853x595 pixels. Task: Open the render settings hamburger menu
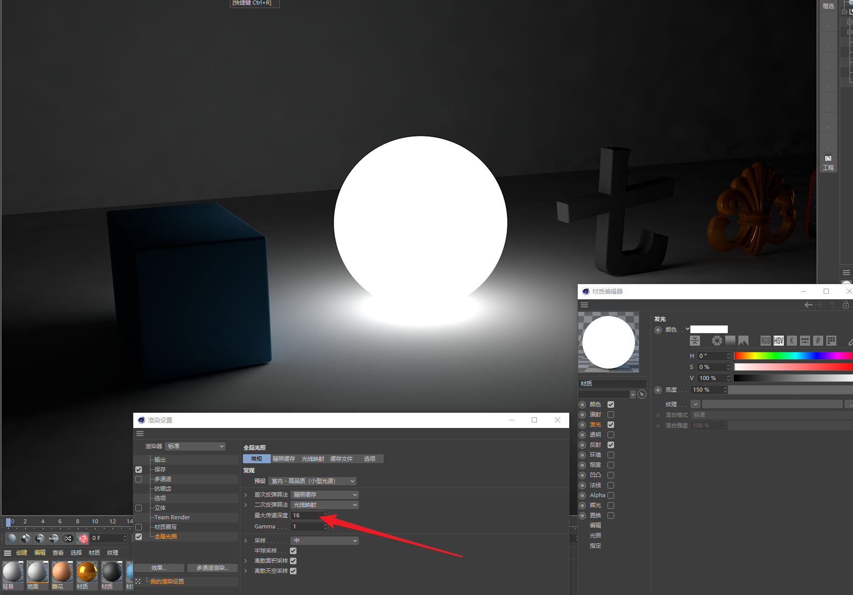[x=140, y=434]
